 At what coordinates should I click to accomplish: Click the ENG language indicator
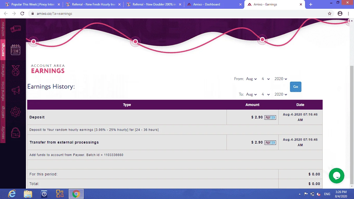[x=327, y=194]
